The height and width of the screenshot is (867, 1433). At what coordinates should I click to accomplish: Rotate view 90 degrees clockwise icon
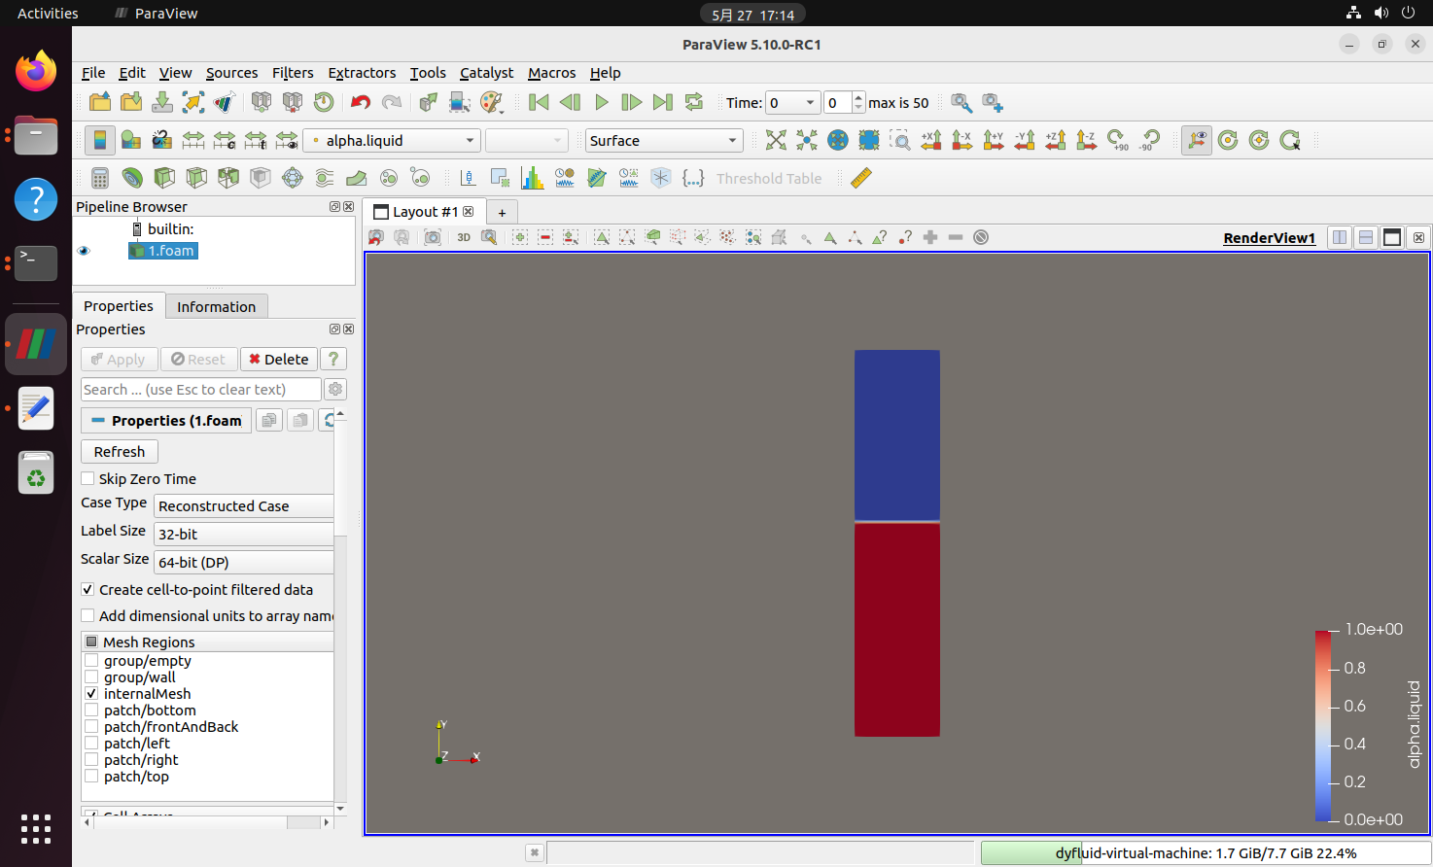click(1118, 140)
